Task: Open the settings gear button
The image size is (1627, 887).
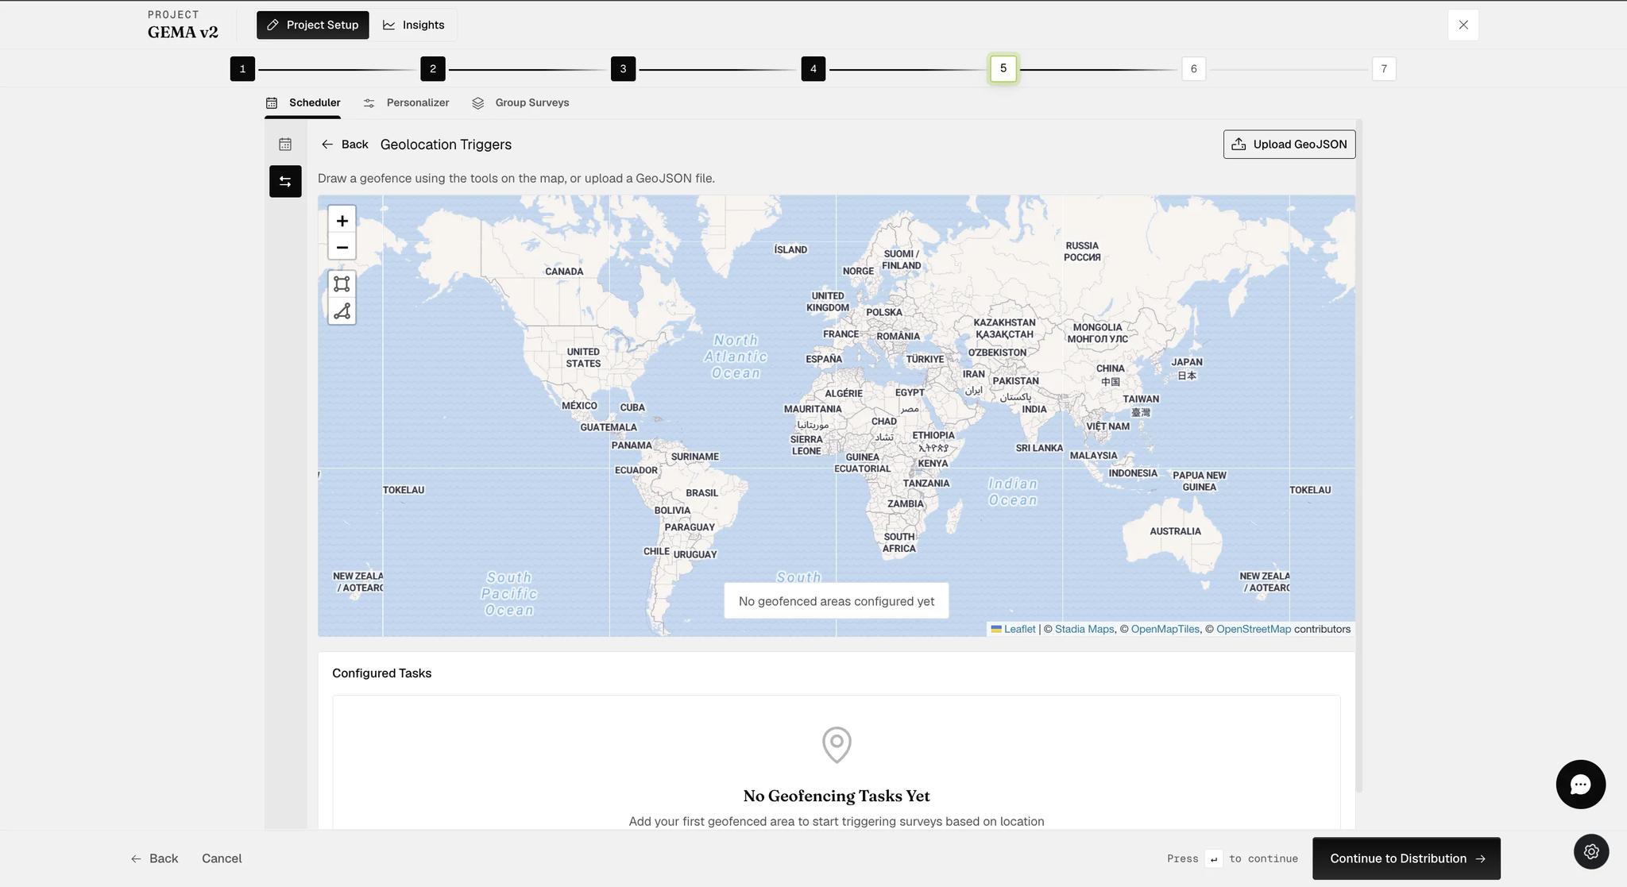Action: [1591, 851]
